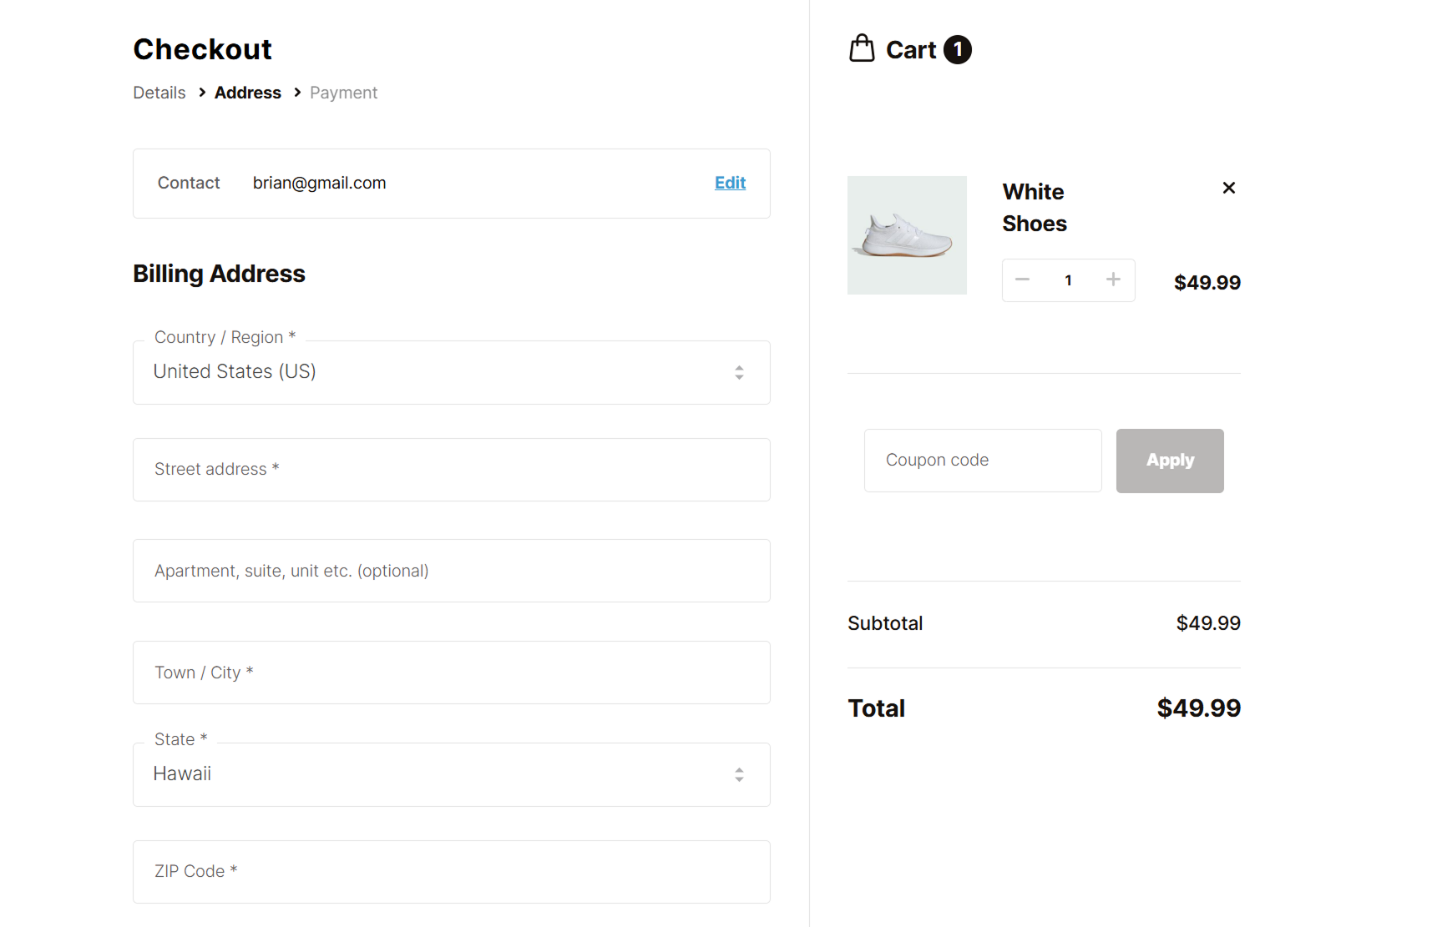Focus the Street address field
1437x927 pixels.
(451, 470)
